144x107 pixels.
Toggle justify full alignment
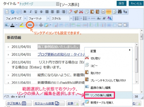(x=47, y=12)
